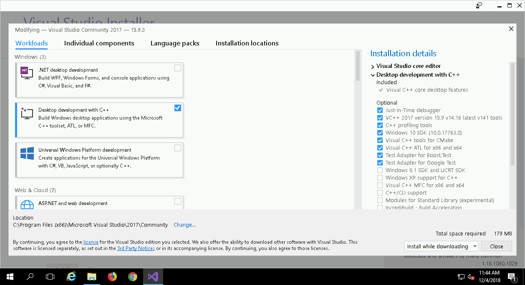Check ASP.NET and web development workload
The height and width of the screenshot is (285, 525).
coord(178,201)
